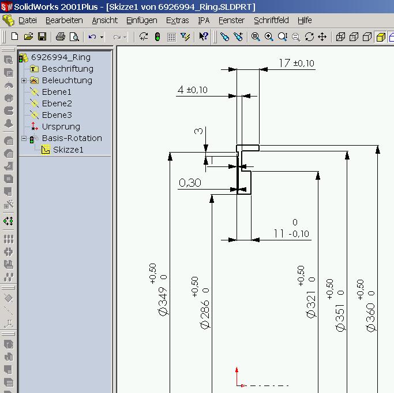Select the 17 ±0,10 dimension
Screen dimensions: 394x393
click(x=297, y=63)
